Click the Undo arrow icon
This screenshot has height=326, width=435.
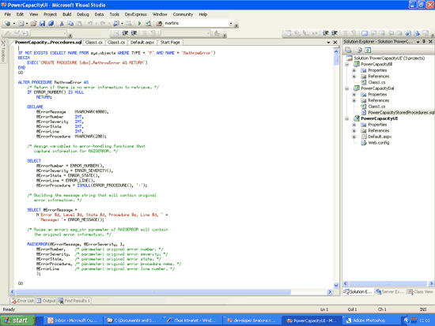click(x=90, y=24)
